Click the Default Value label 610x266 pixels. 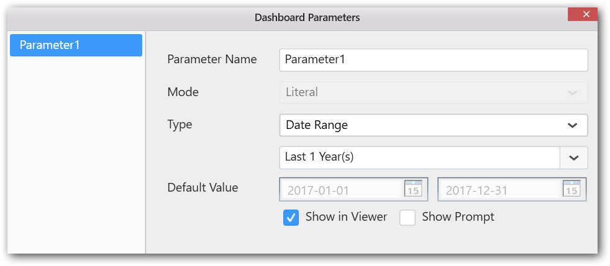tap(203, 187)
